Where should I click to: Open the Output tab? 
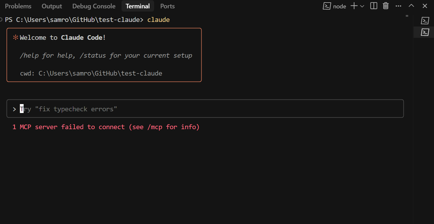coord(52,6)
